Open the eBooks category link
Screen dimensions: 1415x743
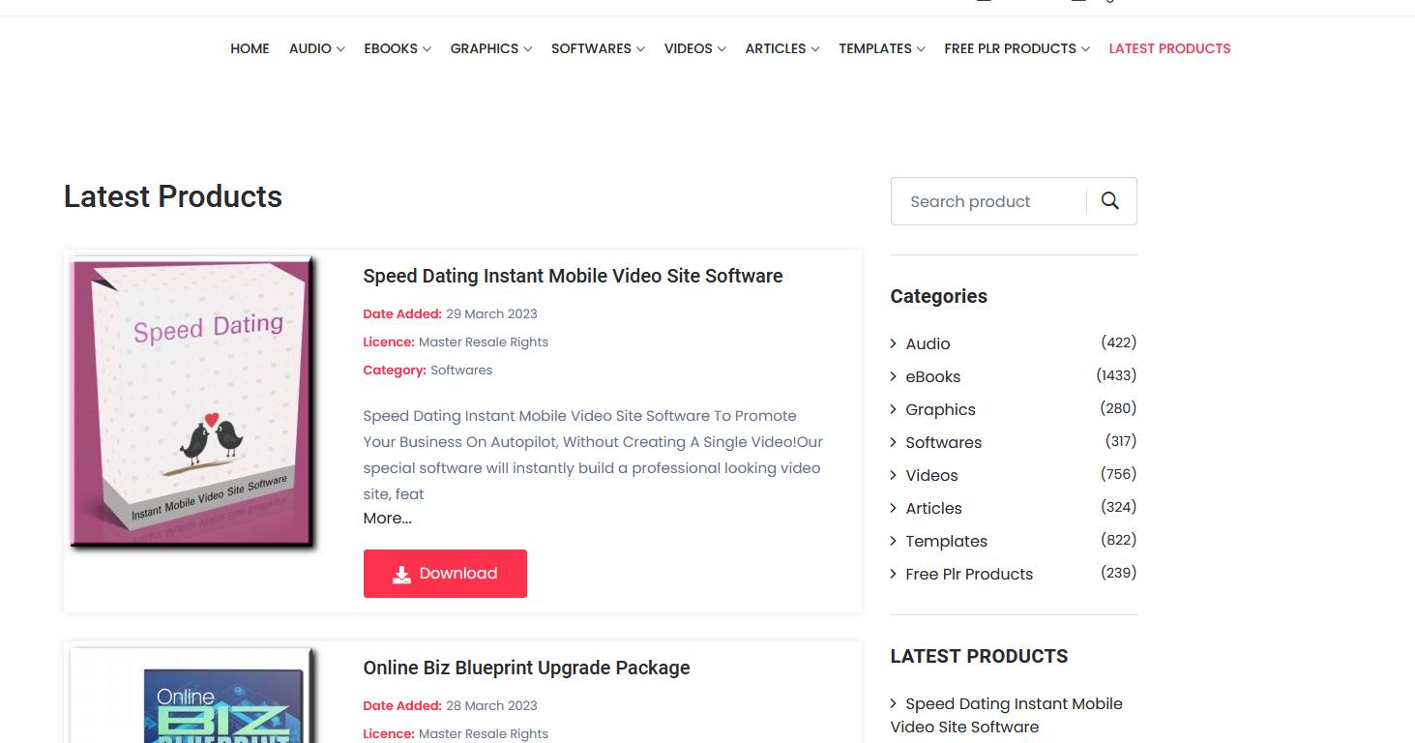(x=933, y=376)
